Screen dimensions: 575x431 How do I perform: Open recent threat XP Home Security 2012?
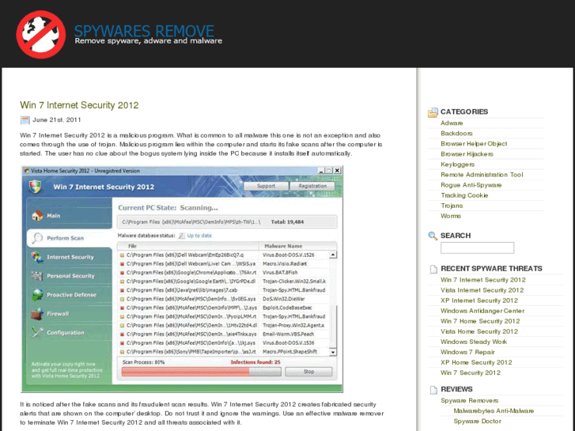coord(476,362)
